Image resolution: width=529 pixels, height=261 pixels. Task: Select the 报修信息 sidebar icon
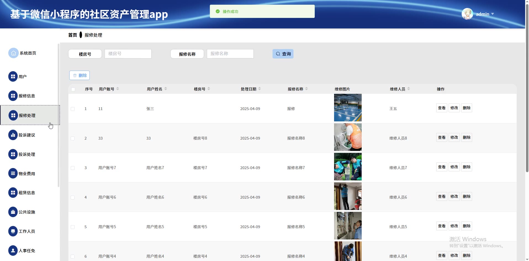click(13, 96)
